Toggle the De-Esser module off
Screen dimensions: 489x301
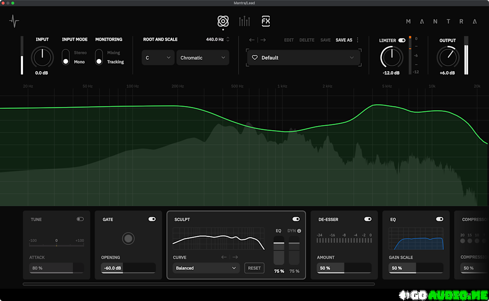368,219
